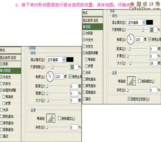Enable 消除锯齿 in the 投影 dialog

click(139, 81)
